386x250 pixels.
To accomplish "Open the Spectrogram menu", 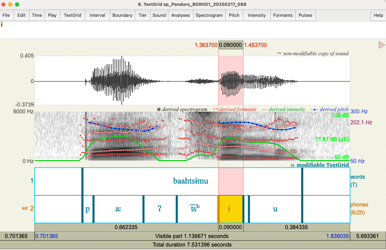I will click(209, 15).
